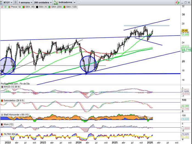
Task: Click the Precio price label
Action: point(14,7)
